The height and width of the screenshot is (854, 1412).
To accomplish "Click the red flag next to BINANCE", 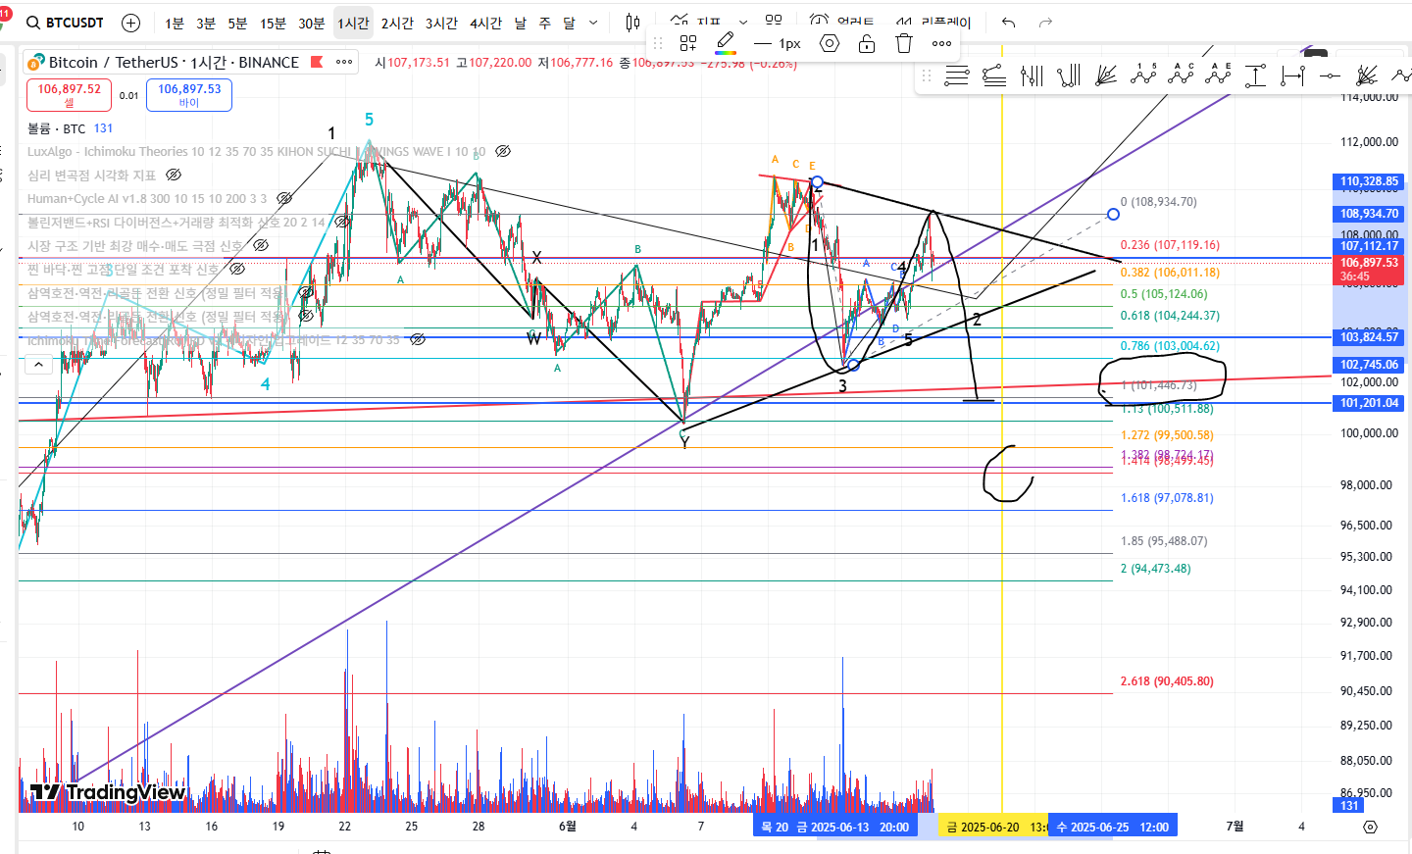I will pyautogui.click(x=317, y=62).
